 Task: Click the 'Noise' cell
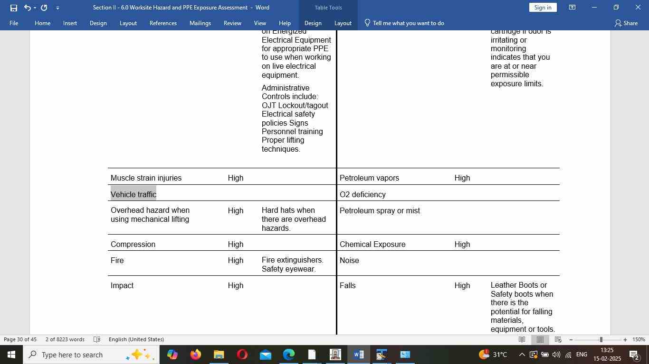[349, 260]
